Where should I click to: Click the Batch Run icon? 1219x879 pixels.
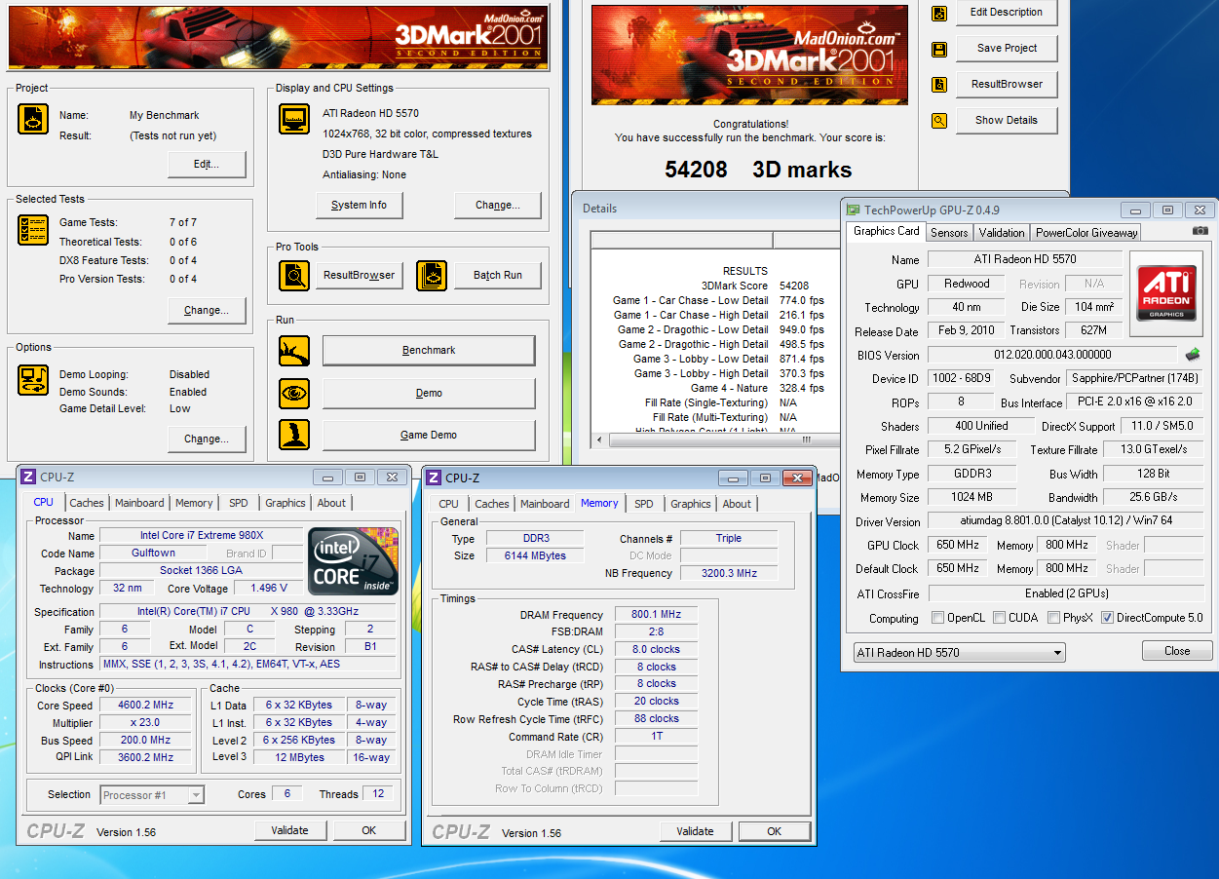click(x=432, y=276)
